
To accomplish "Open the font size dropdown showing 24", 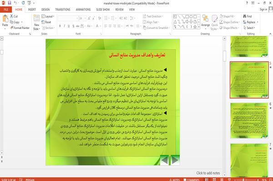I will pos(82,18).
